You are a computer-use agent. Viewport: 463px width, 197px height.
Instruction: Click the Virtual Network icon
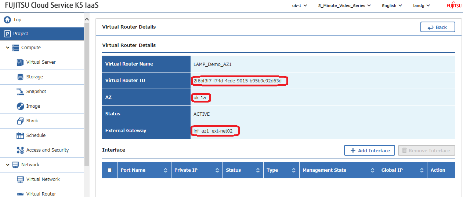click(x=20, y=179)
